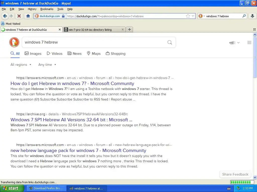The height and width of the screenshot is (192, 257).
Task: Open the megaphone notifications dropdown
Action: click(x=234, y=42)
